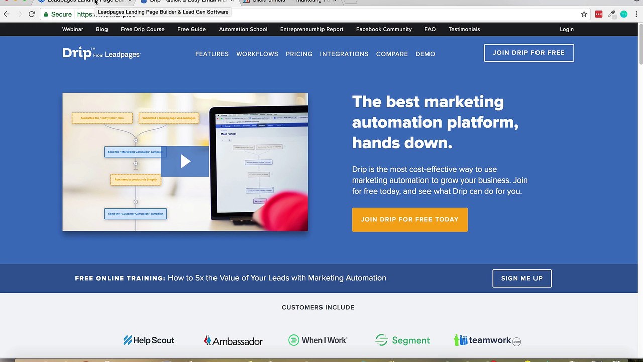The image size is (643, 362).
Task: Read the Testimonials link
Action: point(464,29)
